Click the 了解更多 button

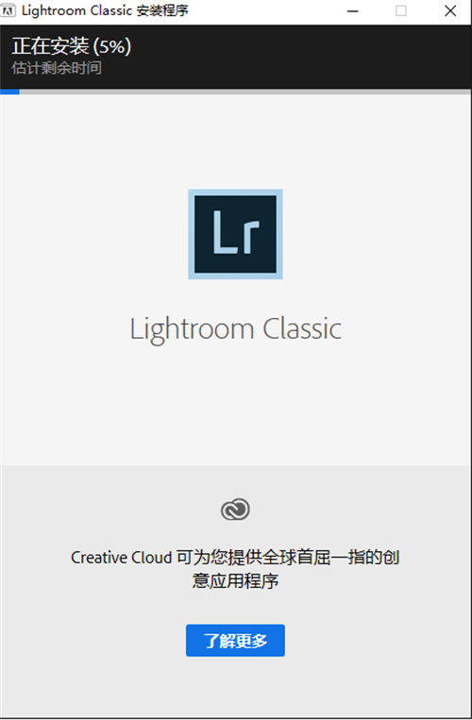(x=235, y=641)
